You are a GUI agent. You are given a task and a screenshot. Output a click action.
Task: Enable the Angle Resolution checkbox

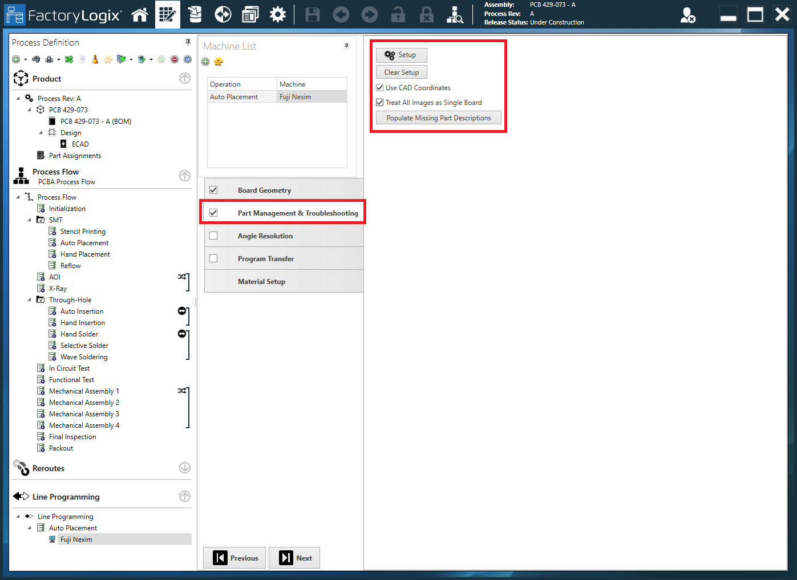213,235
